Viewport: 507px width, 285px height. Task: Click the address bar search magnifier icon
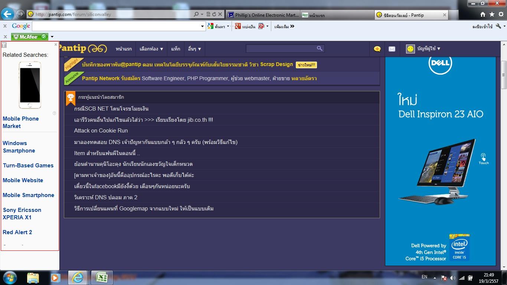pos(196,14)
